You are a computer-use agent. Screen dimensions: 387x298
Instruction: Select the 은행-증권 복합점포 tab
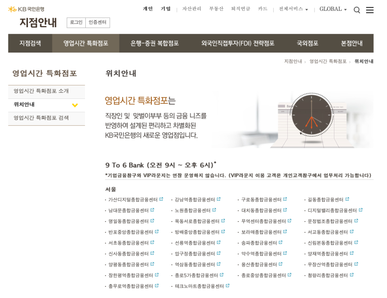point(155,43)
